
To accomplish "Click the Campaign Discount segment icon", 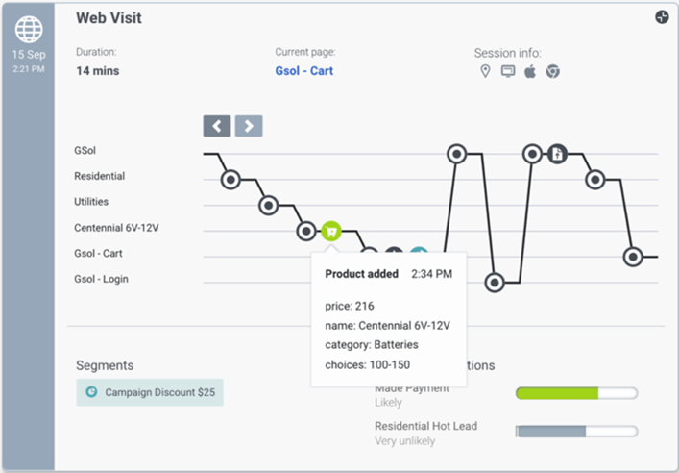I will pyautogui.click(x=91, y=392).
